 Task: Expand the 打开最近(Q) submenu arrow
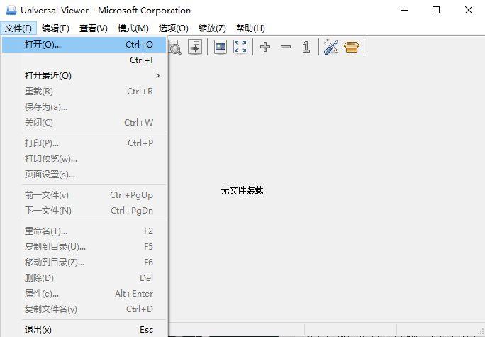click(157, 75)
